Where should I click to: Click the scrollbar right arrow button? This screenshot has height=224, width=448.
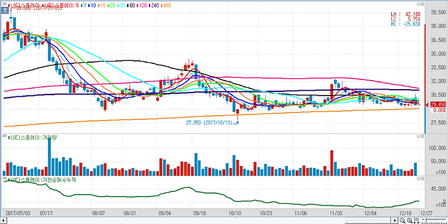(x=395, y=220)
